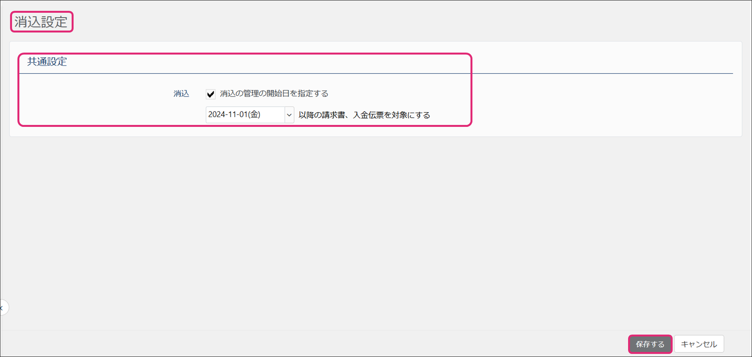This screenshot has width=752, height=357.
Task: Expand the start date combo box arrow
Action: coord(289,115)
